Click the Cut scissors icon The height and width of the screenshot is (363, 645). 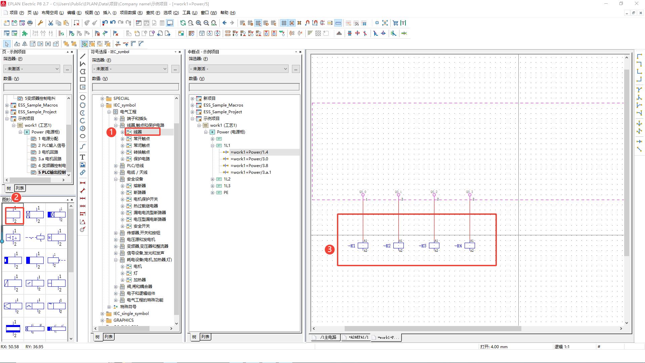point(50,23)
